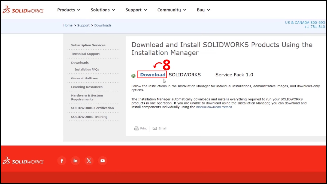Expand the Support dropdown chevron

[x=146, y=10]
